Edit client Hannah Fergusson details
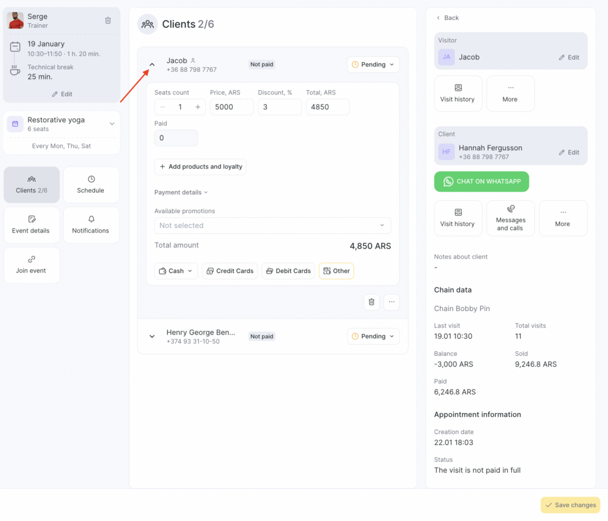This screenshot has width=608, height=521. [x=569, y=153]
